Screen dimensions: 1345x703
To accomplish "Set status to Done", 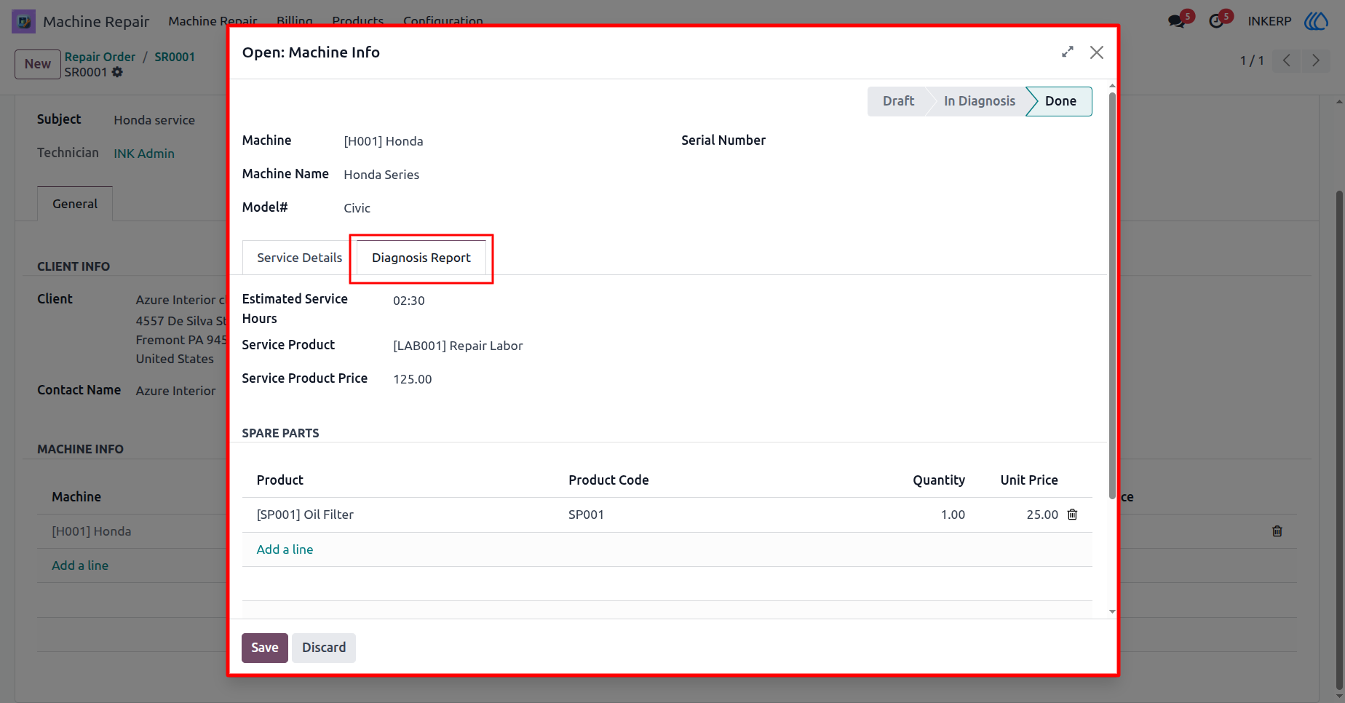I will point(1060,101).
